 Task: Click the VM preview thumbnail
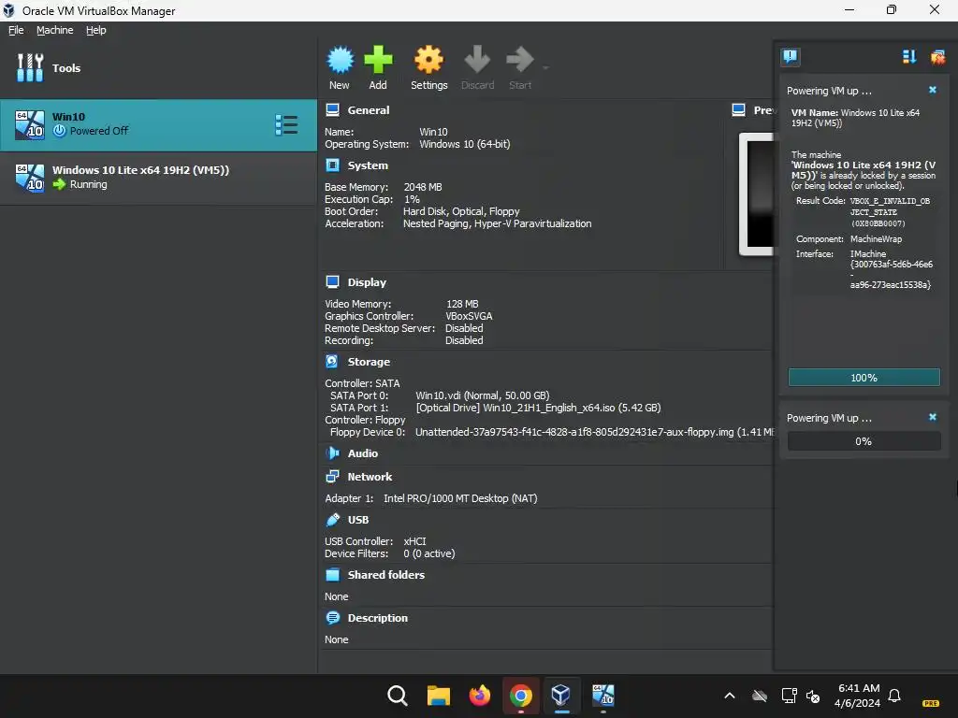click(756, 194)
